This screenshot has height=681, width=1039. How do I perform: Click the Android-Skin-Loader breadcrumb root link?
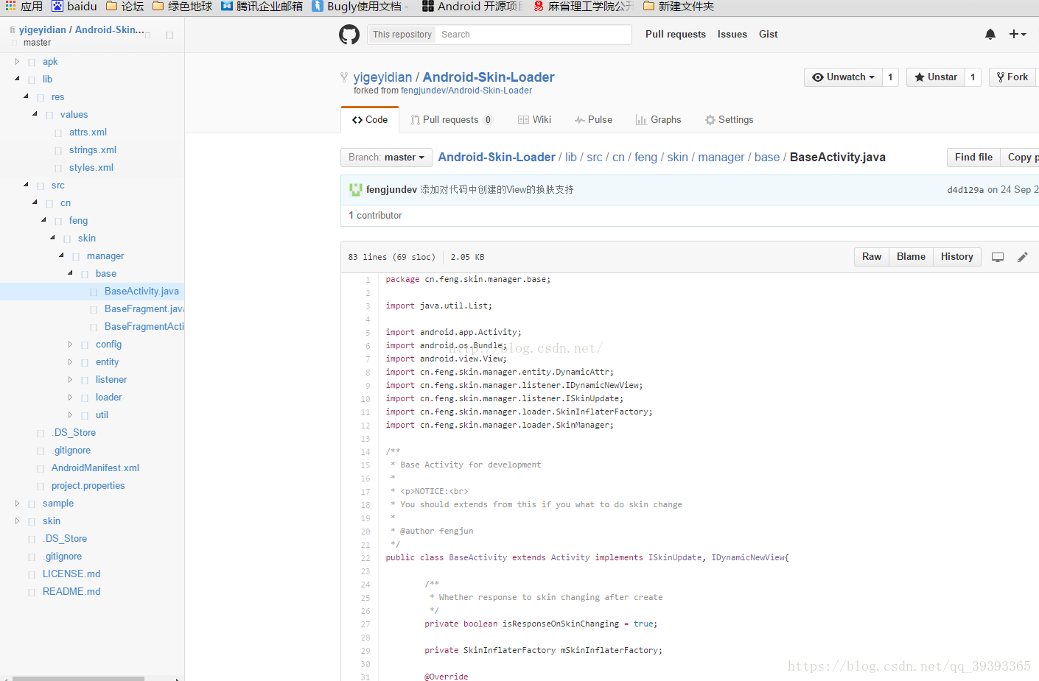point(497,158)
